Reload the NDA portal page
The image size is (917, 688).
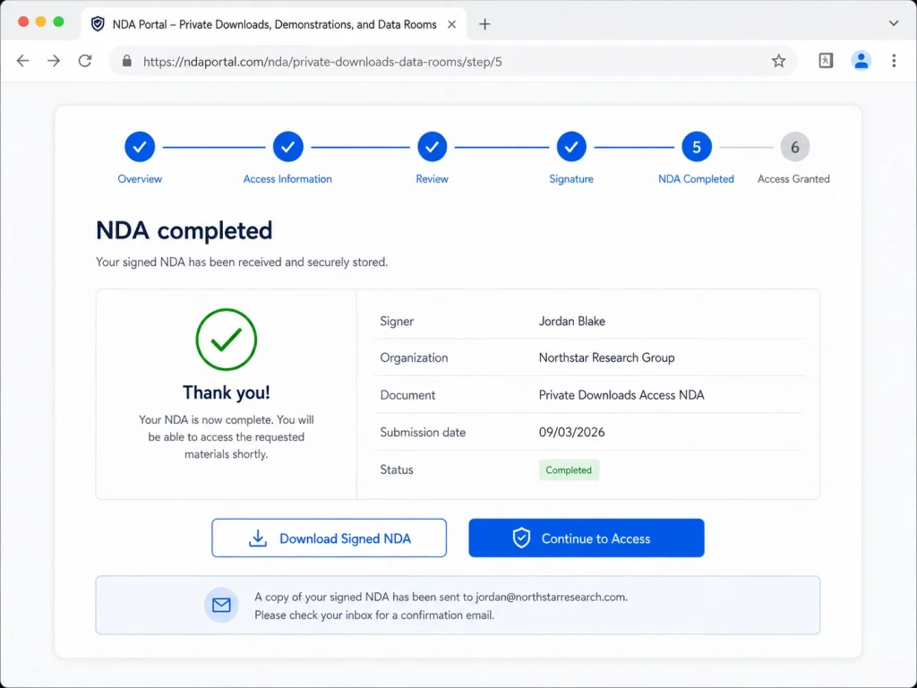pyautogui.click(x=85, y=61)
